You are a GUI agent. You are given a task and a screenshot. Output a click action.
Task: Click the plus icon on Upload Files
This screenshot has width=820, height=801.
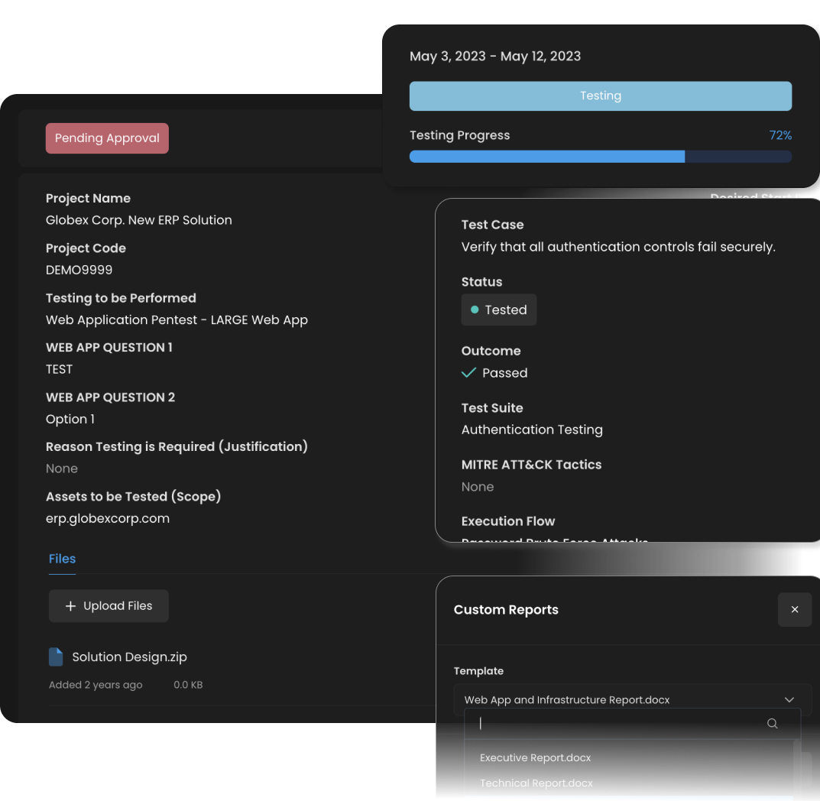70,606
